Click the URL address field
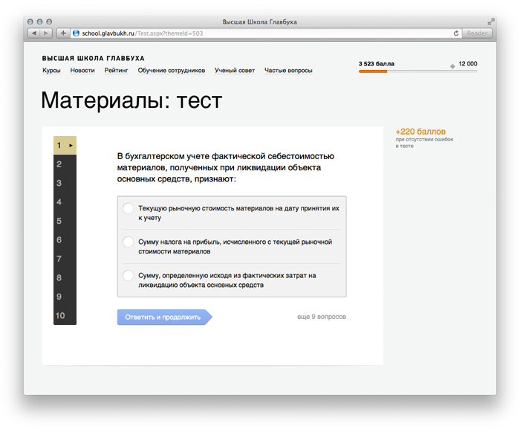 coord(260,33)
